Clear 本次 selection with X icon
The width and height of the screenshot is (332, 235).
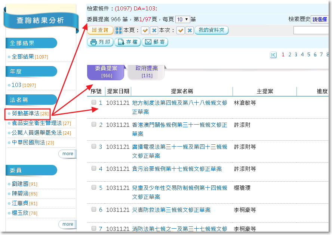tap(190, 30)
